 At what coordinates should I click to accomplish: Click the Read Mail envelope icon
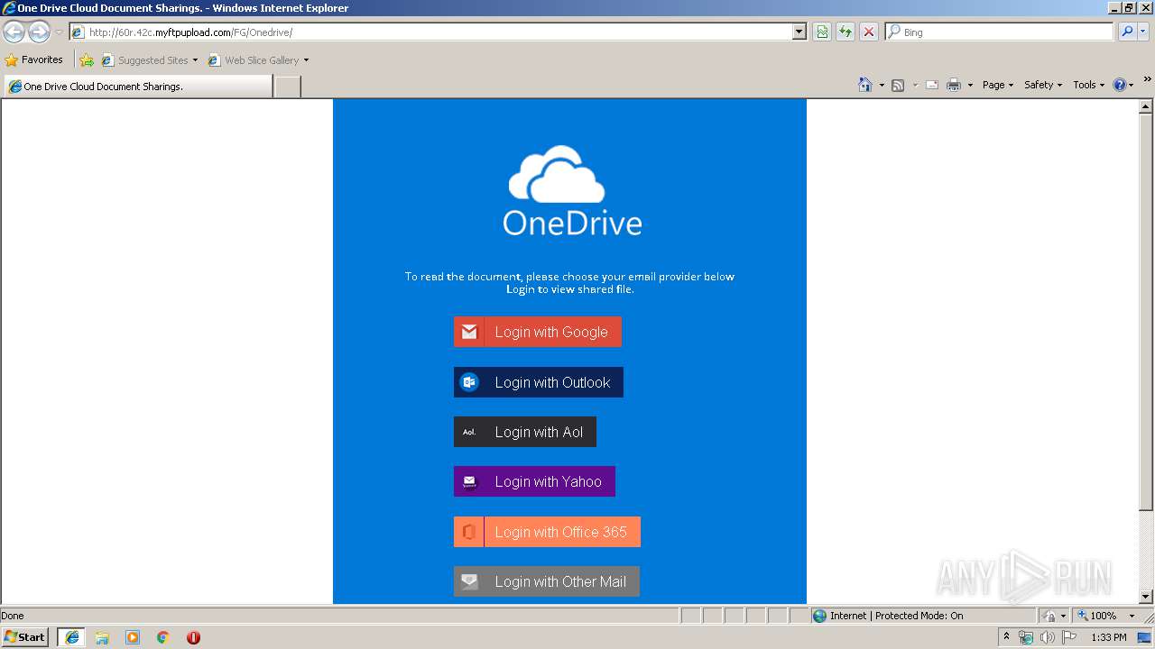tap(932, 85)
